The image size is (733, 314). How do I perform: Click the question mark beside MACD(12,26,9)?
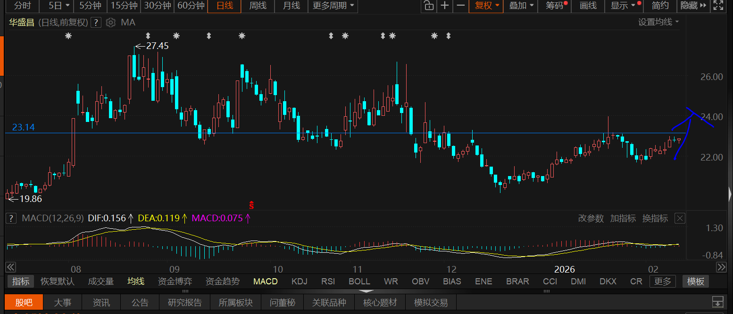pos(11,218)
